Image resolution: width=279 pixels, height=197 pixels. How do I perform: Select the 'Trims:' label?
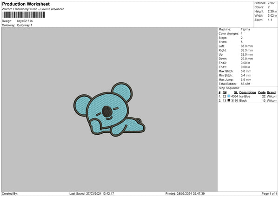click(223, 42)
